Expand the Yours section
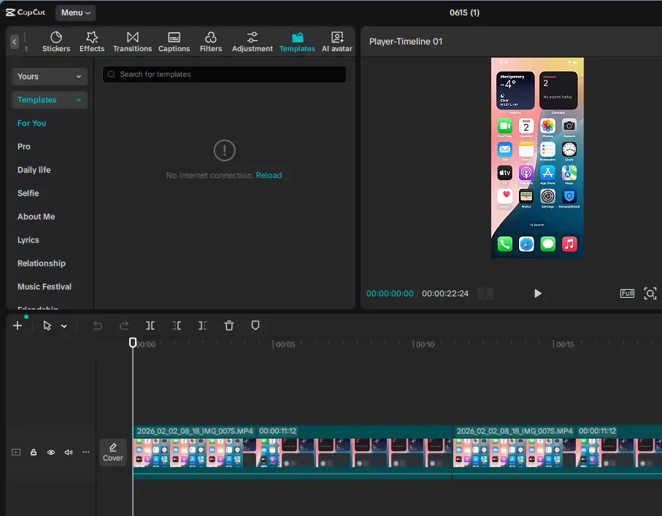The image size is (662, 516). (x=50, y=77)
